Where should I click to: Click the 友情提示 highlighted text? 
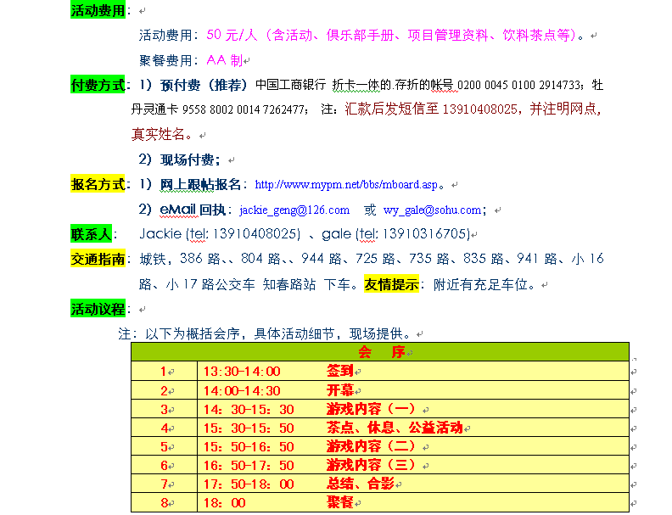tap(391, 284)
